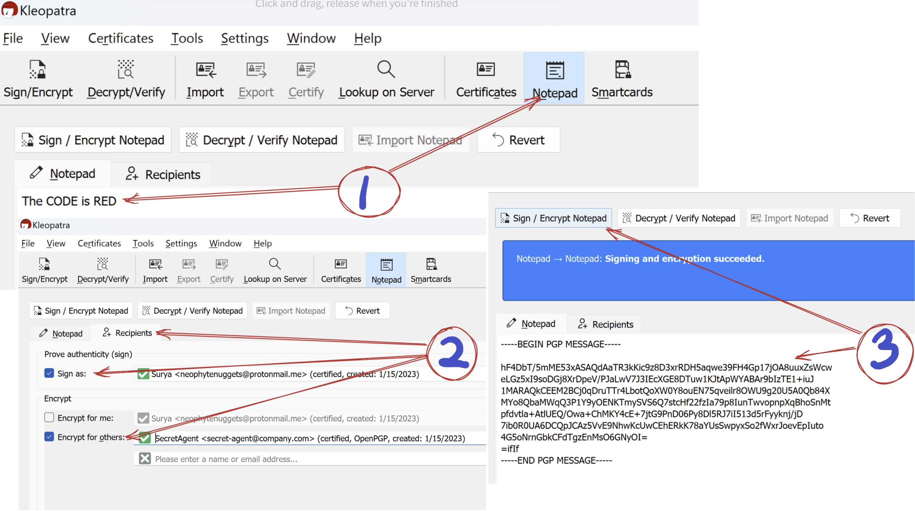915x511 pixels.
Task: Open Certificates in lower Kleopatra toolbar
Action: pos(341,271)
